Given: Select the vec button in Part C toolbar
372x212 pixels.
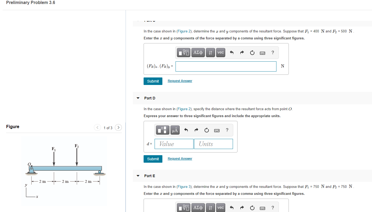Looking at the screenshot, I should click(221, 53).
